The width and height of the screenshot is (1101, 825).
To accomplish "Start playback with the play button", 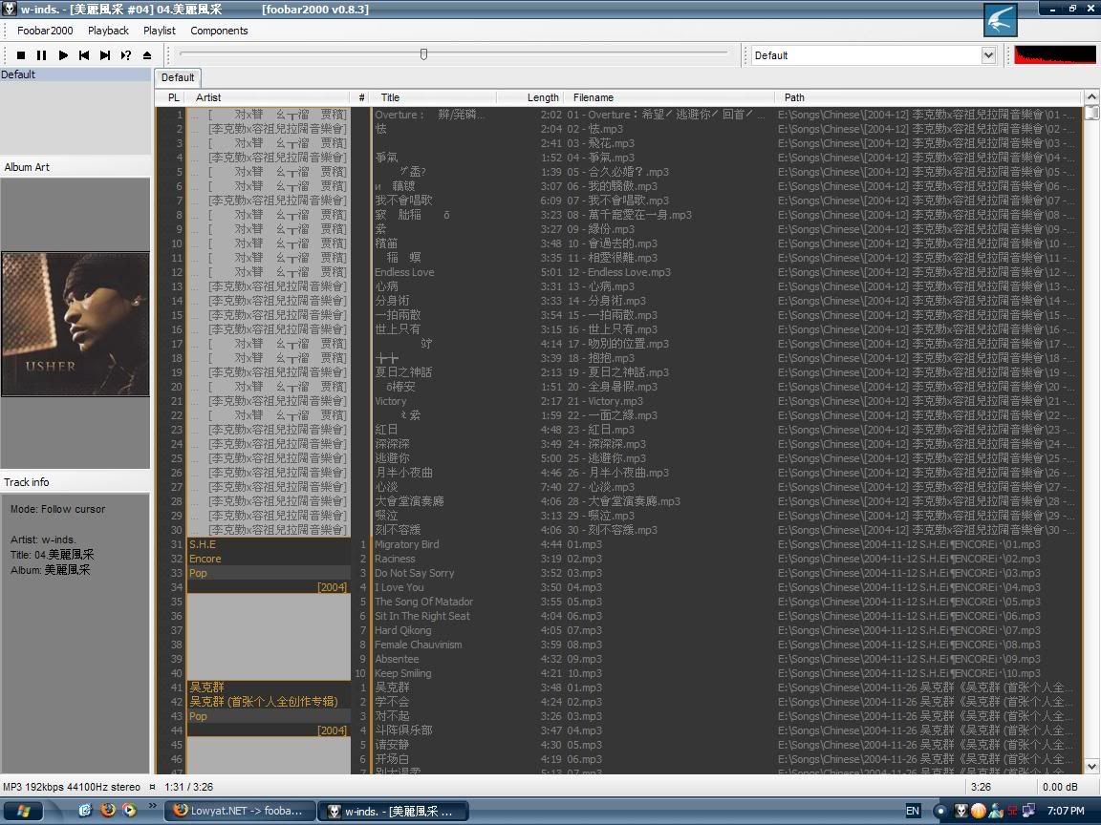I will (x=63, y=54).
